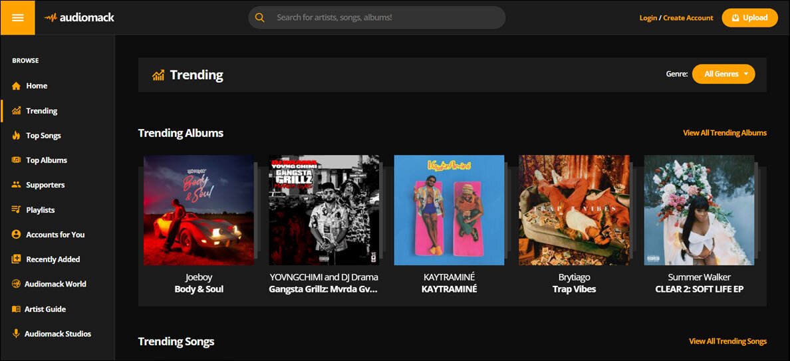Screen dimensions: 790x361
Task: Click the Audiomack Studios microphone icon
Action: [16, 334]
